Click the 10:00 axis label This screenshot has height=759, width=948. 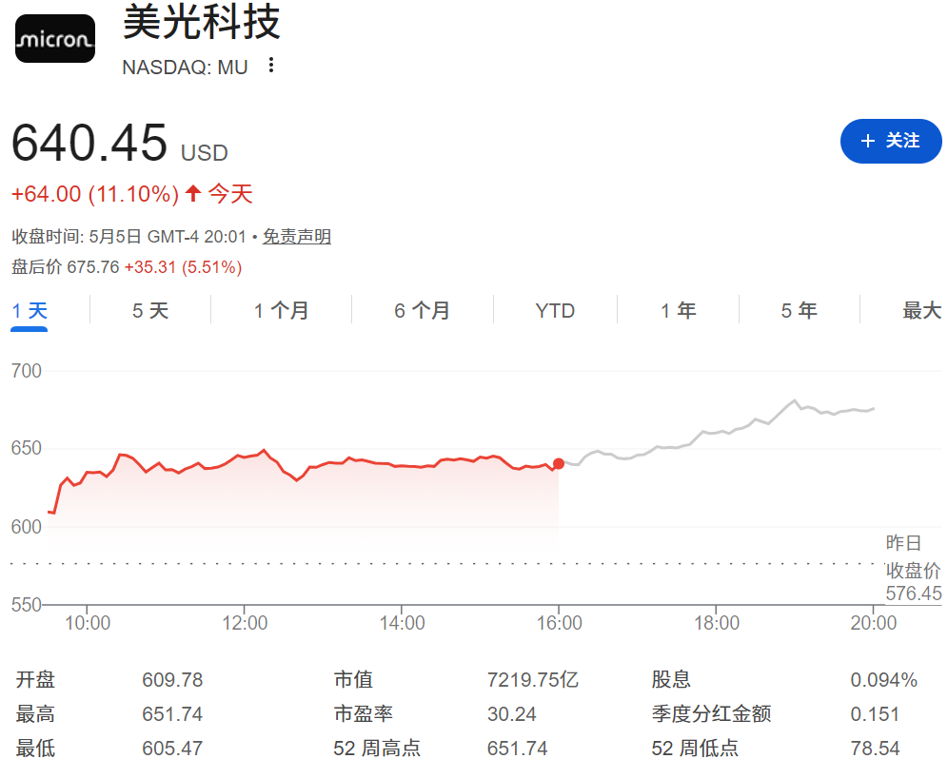(x=88, y=622)
